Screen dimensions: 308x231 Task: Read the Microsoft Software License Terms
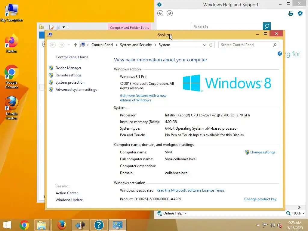[x=190, y=190]
